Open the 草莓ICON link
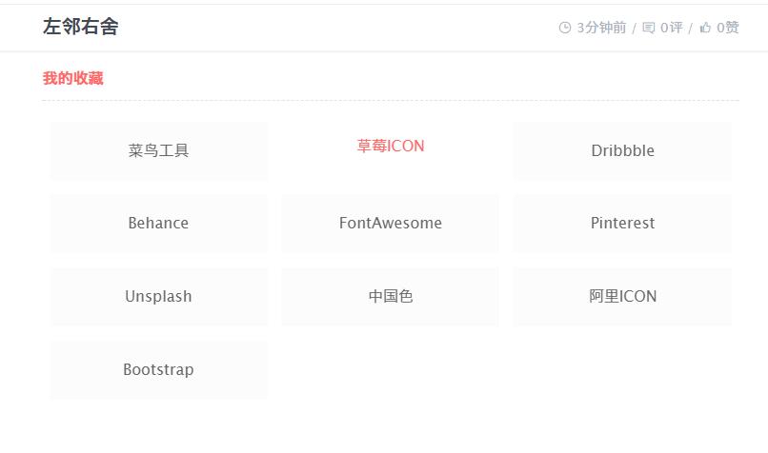 point(391,146)
